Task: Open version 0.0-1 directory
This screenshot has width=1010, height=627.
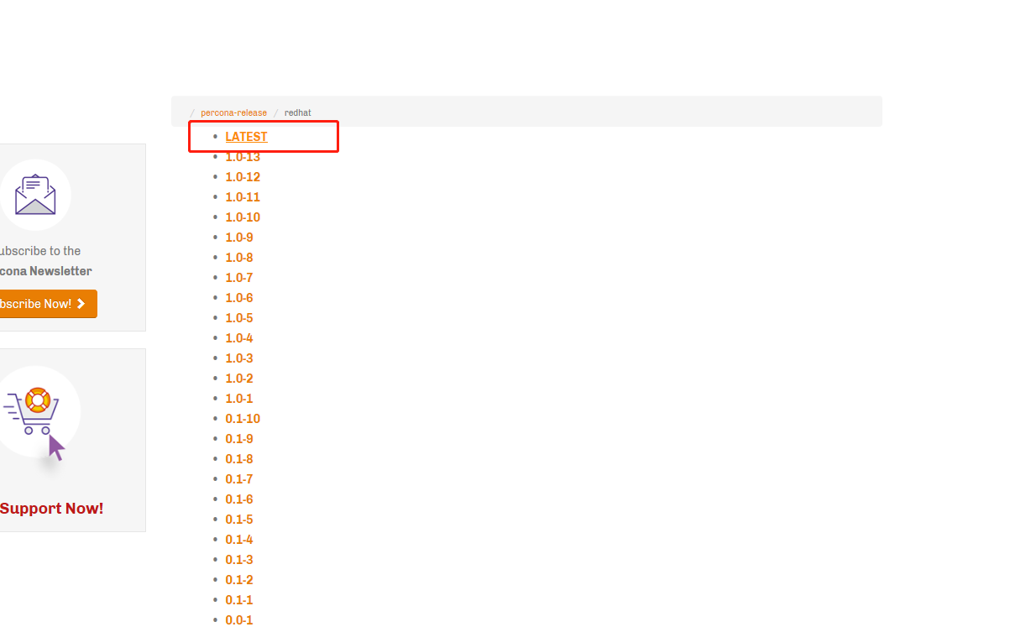Action: (239, 620)
